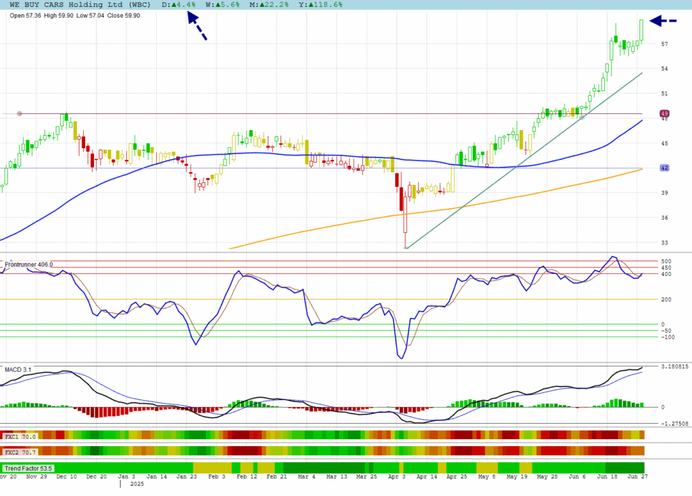Click the Open 57.36 value
The height and width of the screenshot is (496, 692).
click(25, 16)
